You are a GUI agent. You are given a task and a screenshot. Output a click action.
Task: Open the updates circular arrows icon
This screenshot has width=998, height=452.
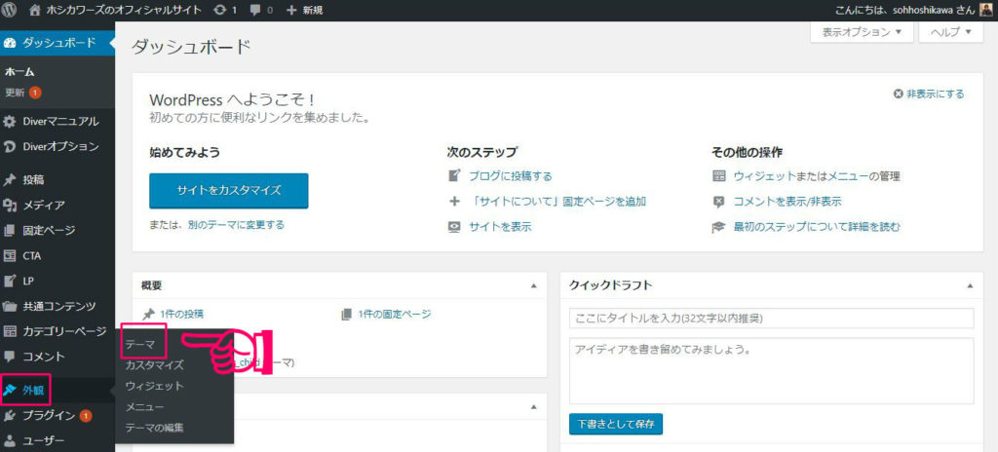(220, 10)
